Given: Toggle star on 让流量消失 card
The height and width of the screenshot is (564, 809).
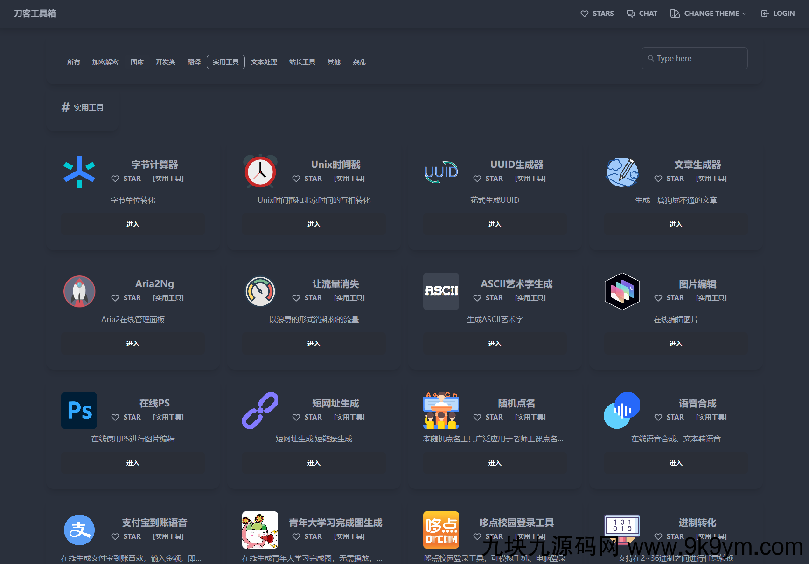Looking at the screenshot, I should coord(307,298).
